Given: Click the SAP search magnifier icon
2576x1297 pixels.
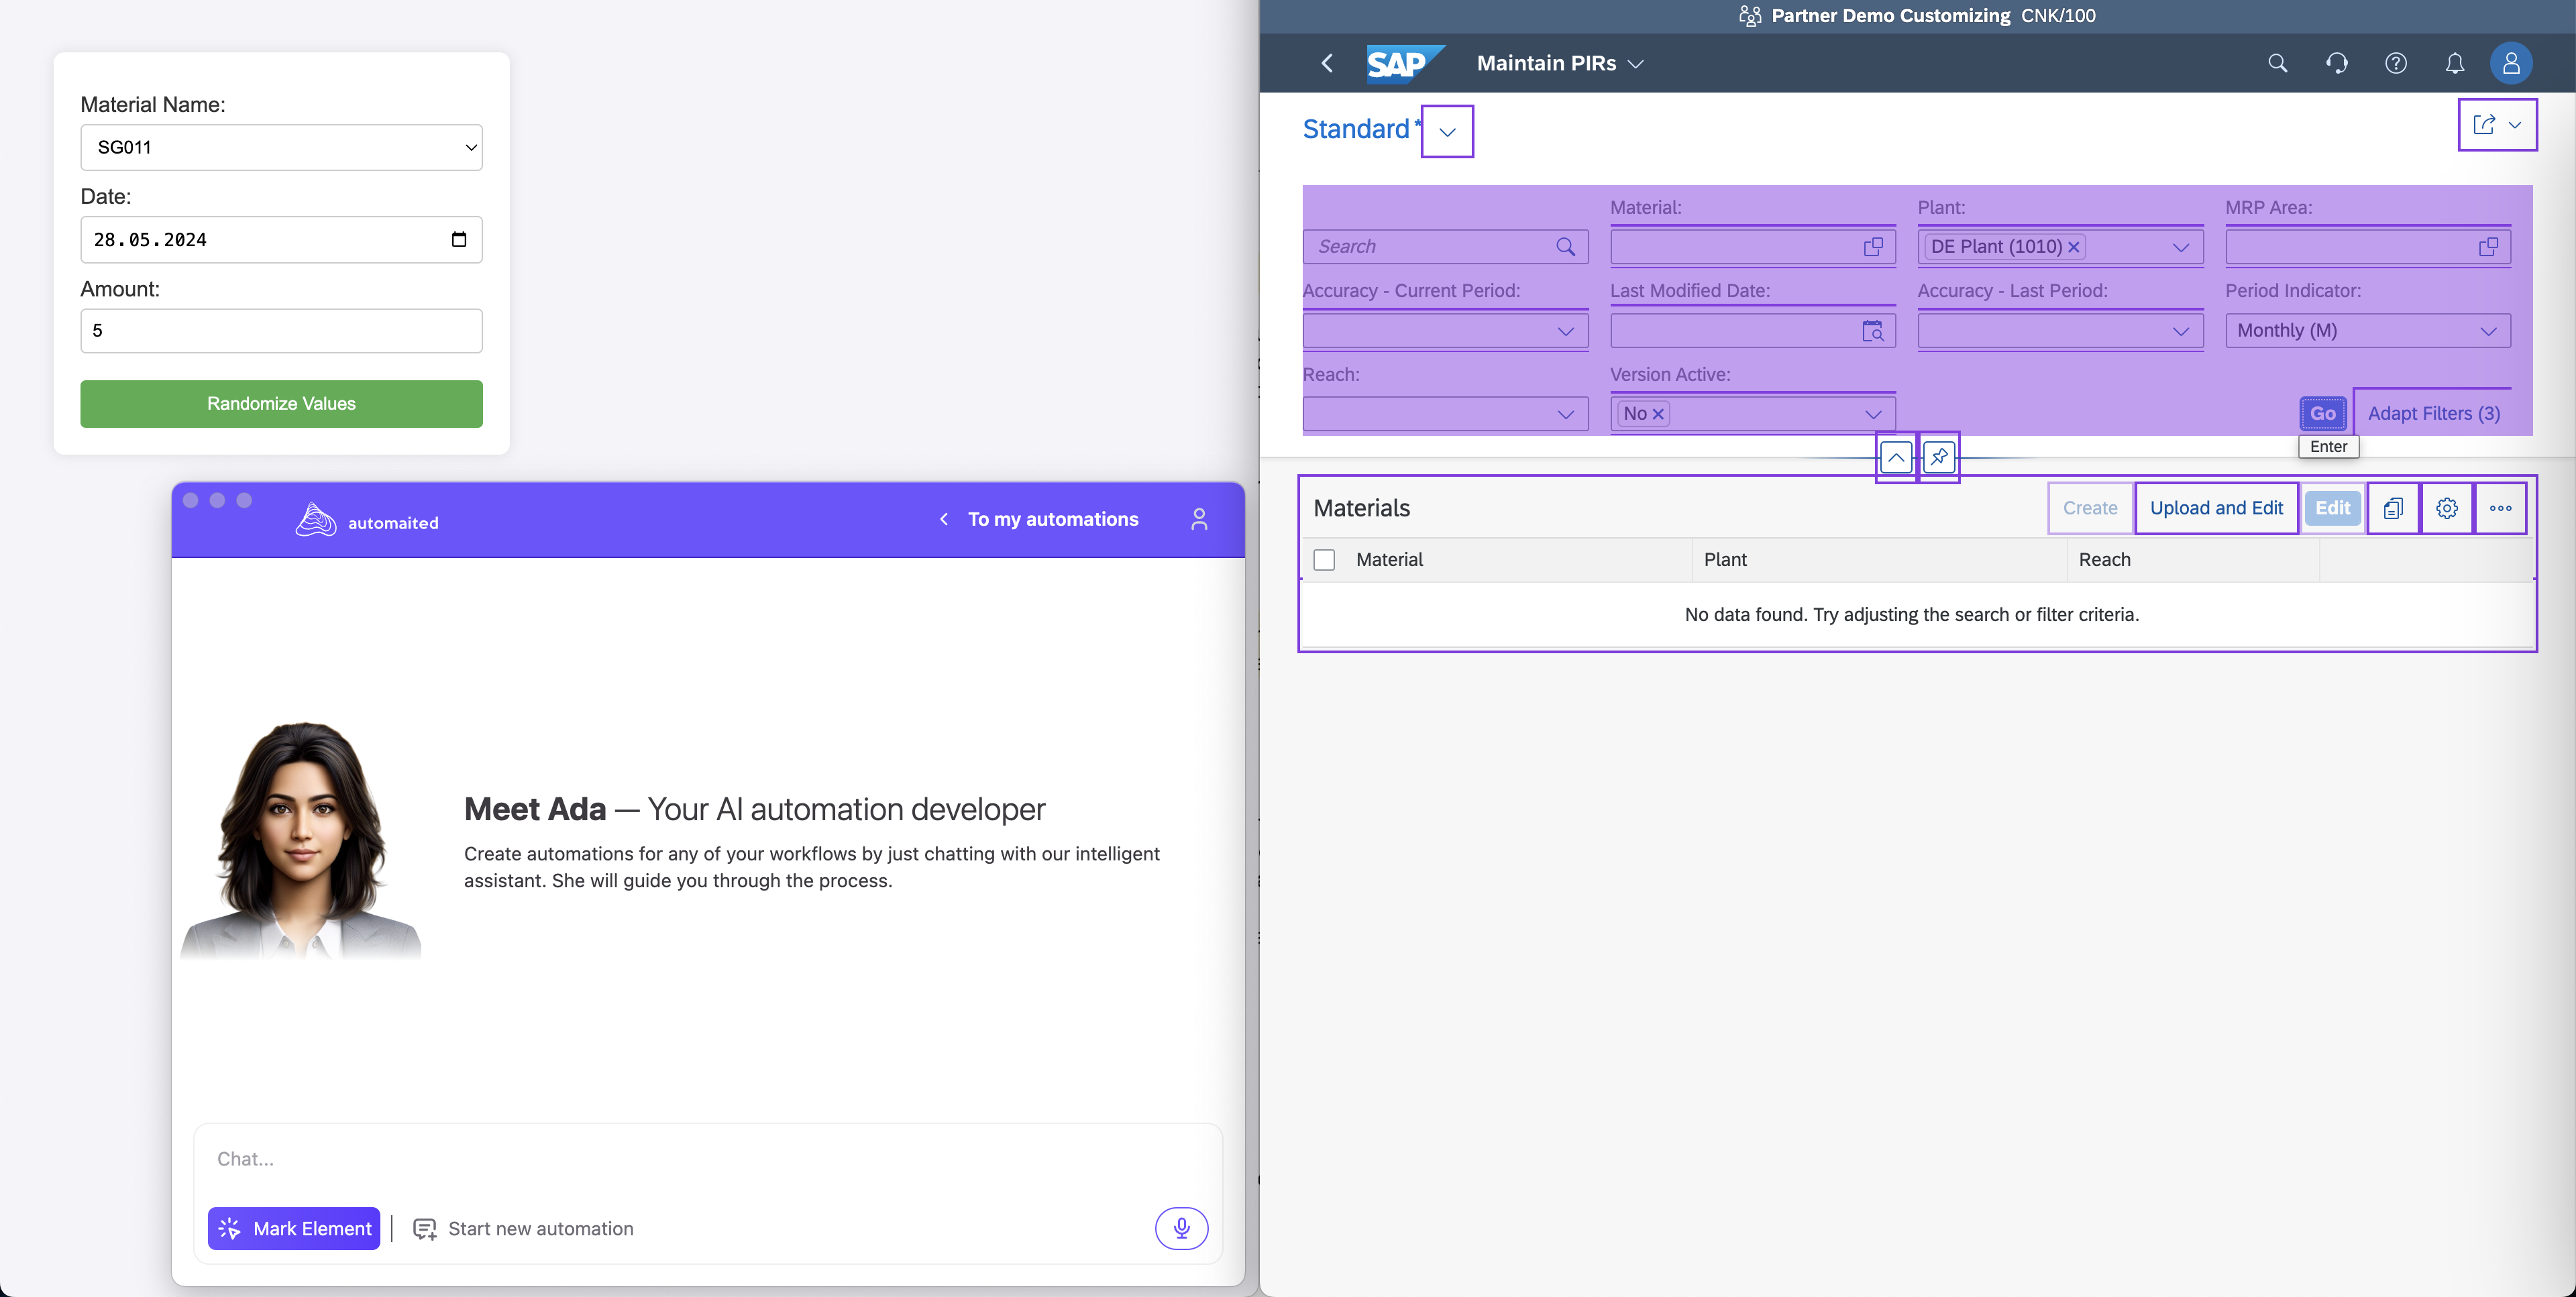Looking at the screenshot, I should pos(2277,63).
